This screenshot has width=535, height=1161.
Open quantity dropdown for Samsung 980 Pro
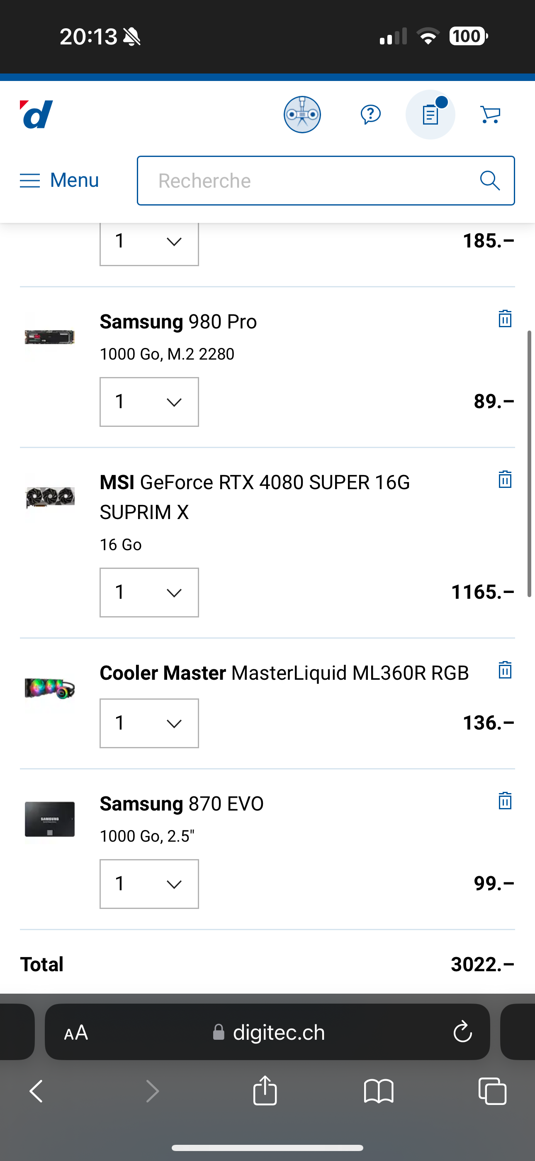click(x=149, y=402)
